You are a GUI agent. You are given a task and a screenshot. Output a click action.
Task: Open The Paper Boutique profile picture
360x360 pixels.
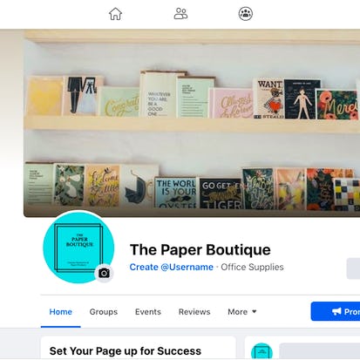(x=78, y=247)
